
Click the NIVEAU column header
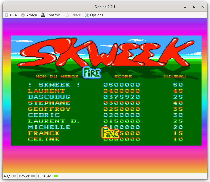175,76
